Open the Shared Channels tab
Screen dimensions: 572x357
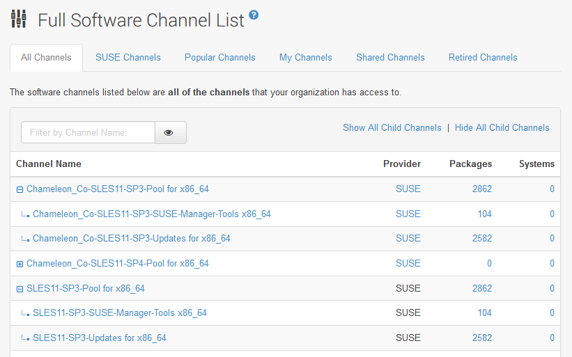click(390, 58)
